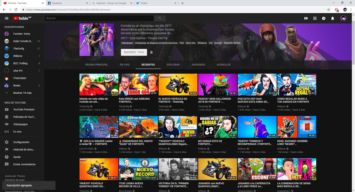Open the account avatar in YouTube header
Image resolution: width=355 pixels, height=192 pixels.
(343, 18)
